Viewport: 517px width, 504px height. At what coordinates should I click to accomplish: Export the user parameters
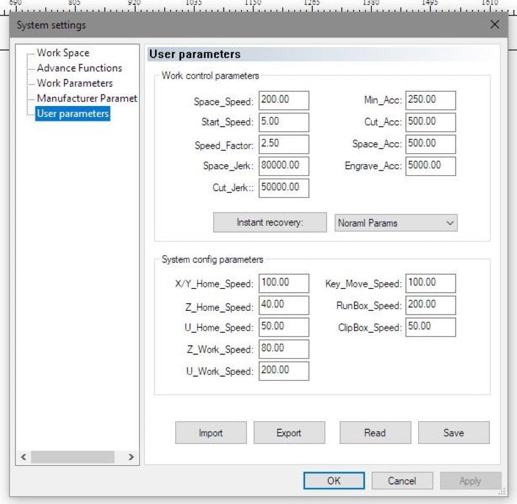289,433
